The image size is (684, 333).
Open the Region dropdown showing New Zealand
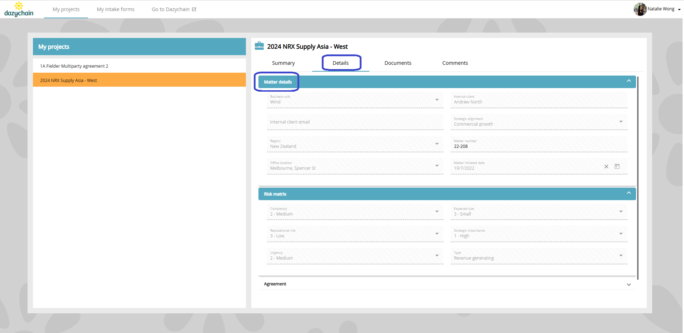[x=355, y=144]
